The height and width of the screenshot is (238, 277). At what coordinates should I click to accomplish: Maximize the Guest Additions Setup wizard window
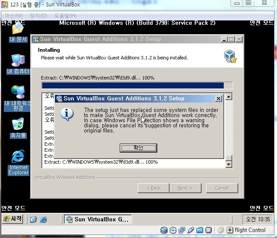pos(231,39)
